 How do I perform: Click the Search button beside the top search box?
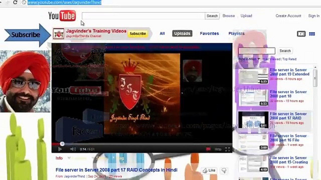click(212, 16)
